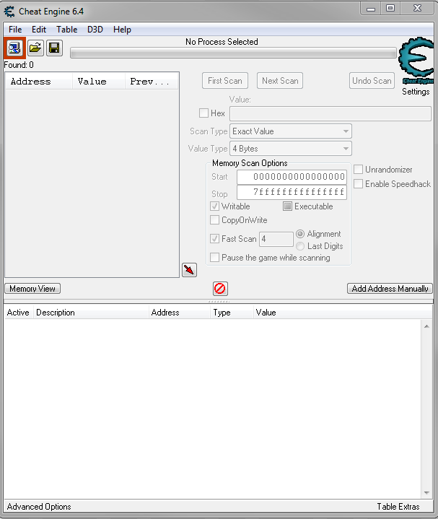Image resolution: width=438 pixels, height=519 pixels.
Task: Click the Type column header
Action: click(232, 313)
